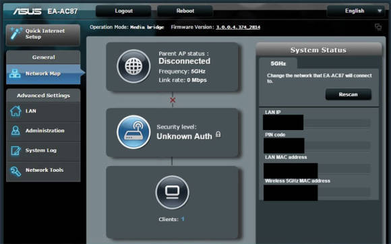Click the clients count number 1
Image resolution: width=391 pixels, height=244 pixels.
coord(183,219)
